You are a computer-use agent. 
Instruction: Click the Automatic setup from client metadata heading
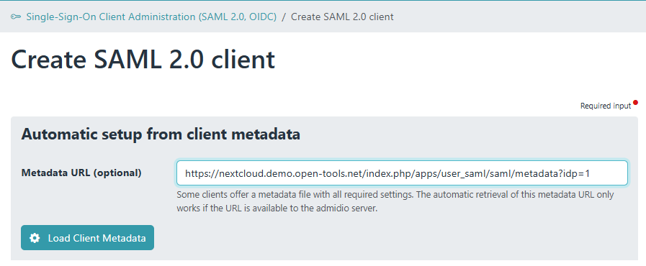tap(161, 134)
